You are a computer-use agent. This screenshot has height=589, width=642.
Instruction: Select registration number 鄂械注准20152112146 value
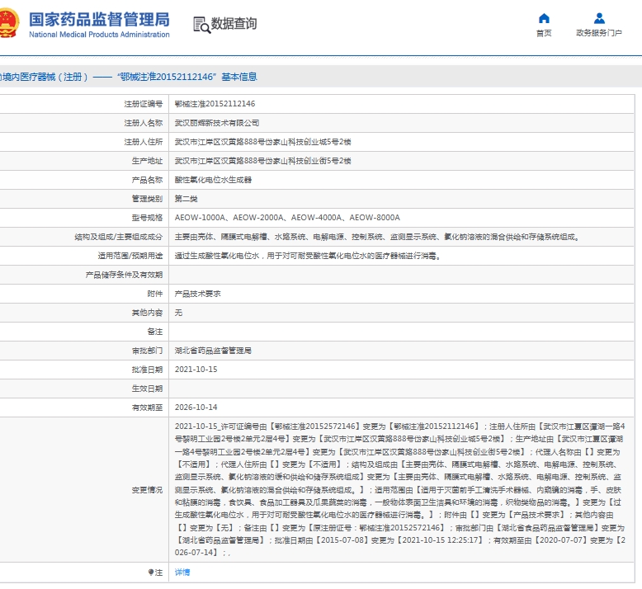(215, 104)
